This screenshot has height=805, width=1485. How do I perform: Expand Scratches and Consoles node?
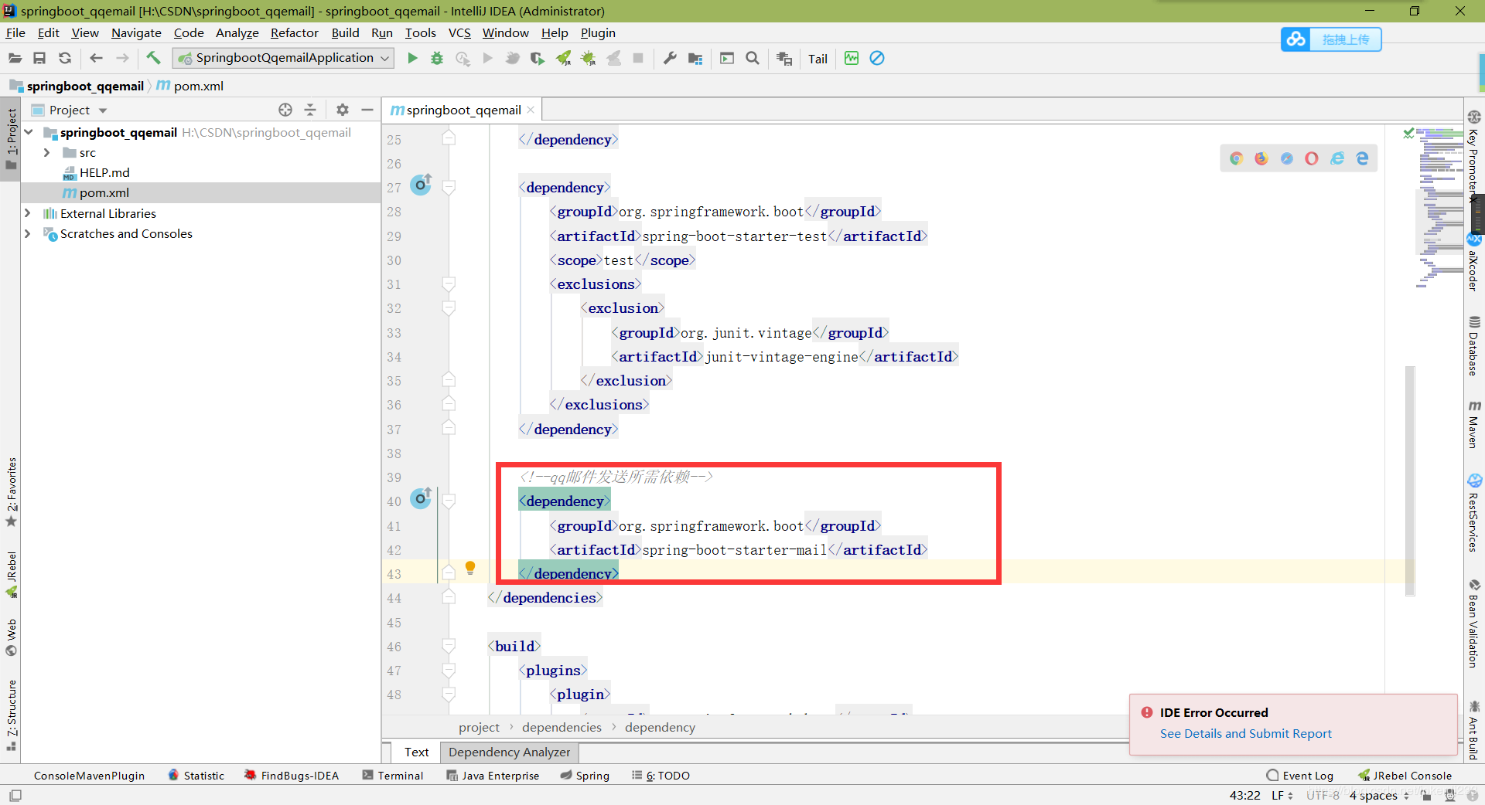(x=27, y=233)
